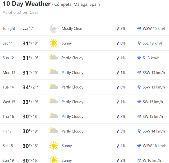169x163 pixels.
Task: Click the Mostly Clear description text
Action: pos(72,28)
